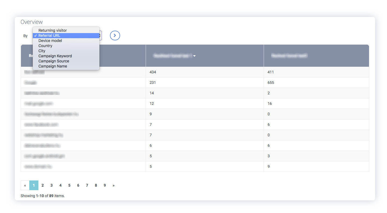
Task: Choose Campaign Source in the list
Action: (53, 61)
